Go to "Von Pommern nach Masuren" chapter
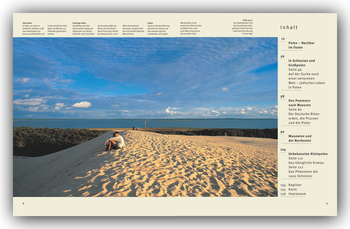This screenshot has width=350, height=229. coord(299,103)
